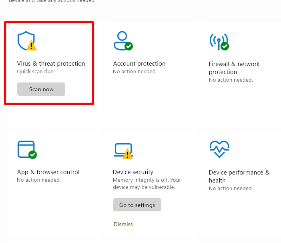Click the Device security laptop icon
The width and height of the screenshot is (281, 243).
coord(121,149)
